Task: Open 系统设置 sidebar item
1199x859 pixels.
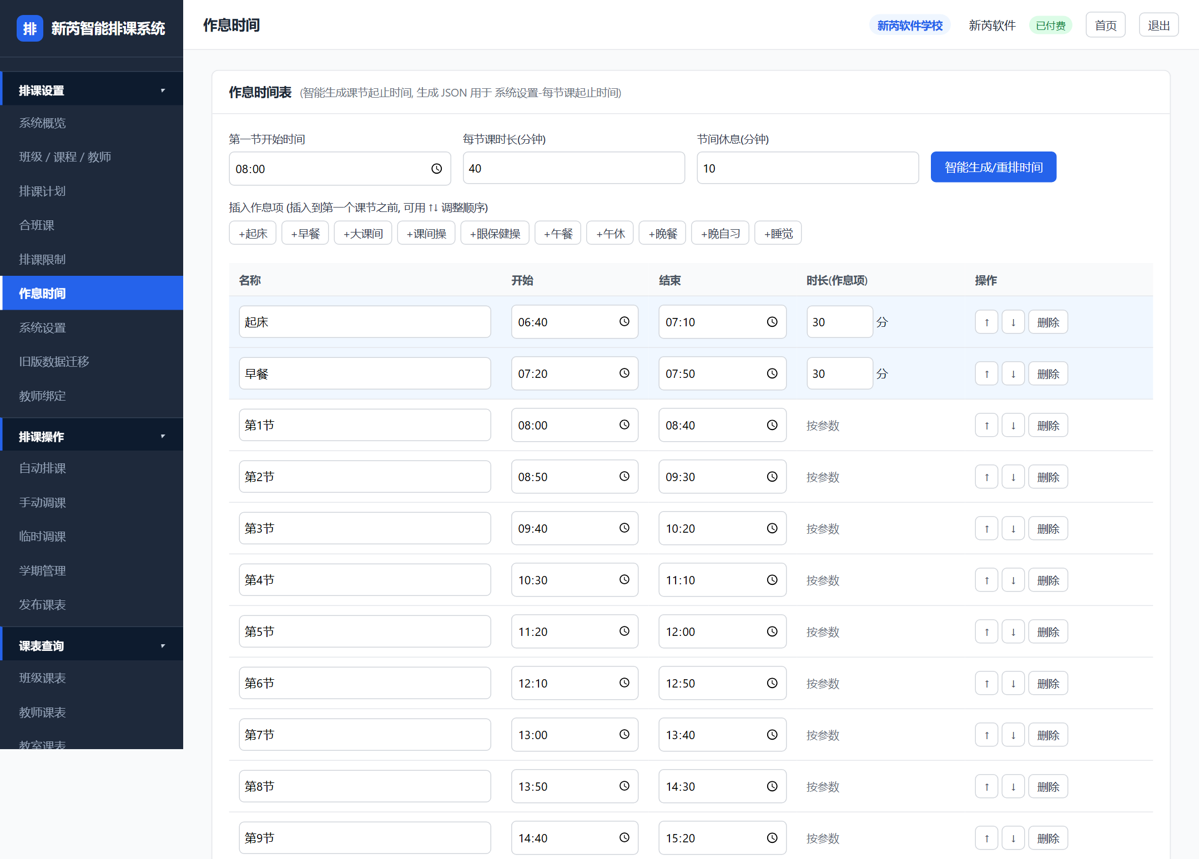Action: coord(92,327)
